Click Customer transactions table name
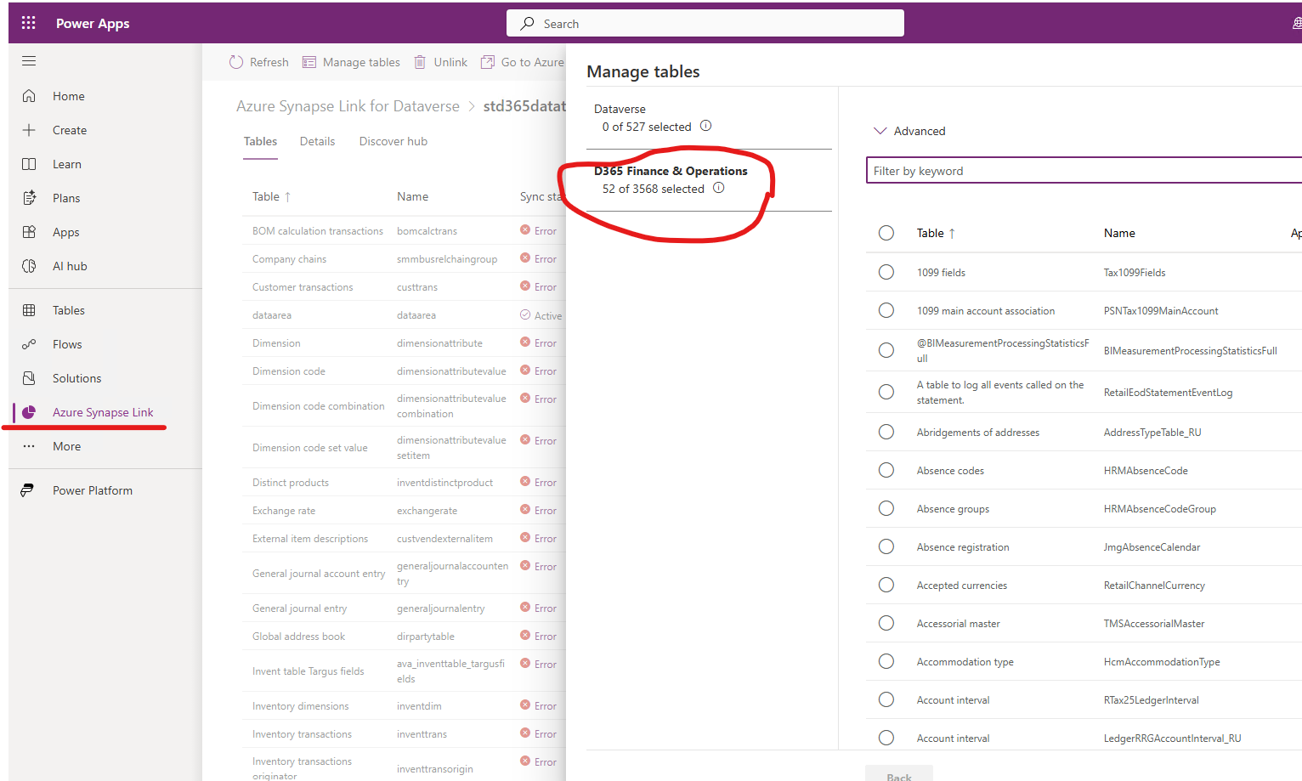Image resolution: width=1302 pixels, height=781 pixels. (x=303, y=286)
